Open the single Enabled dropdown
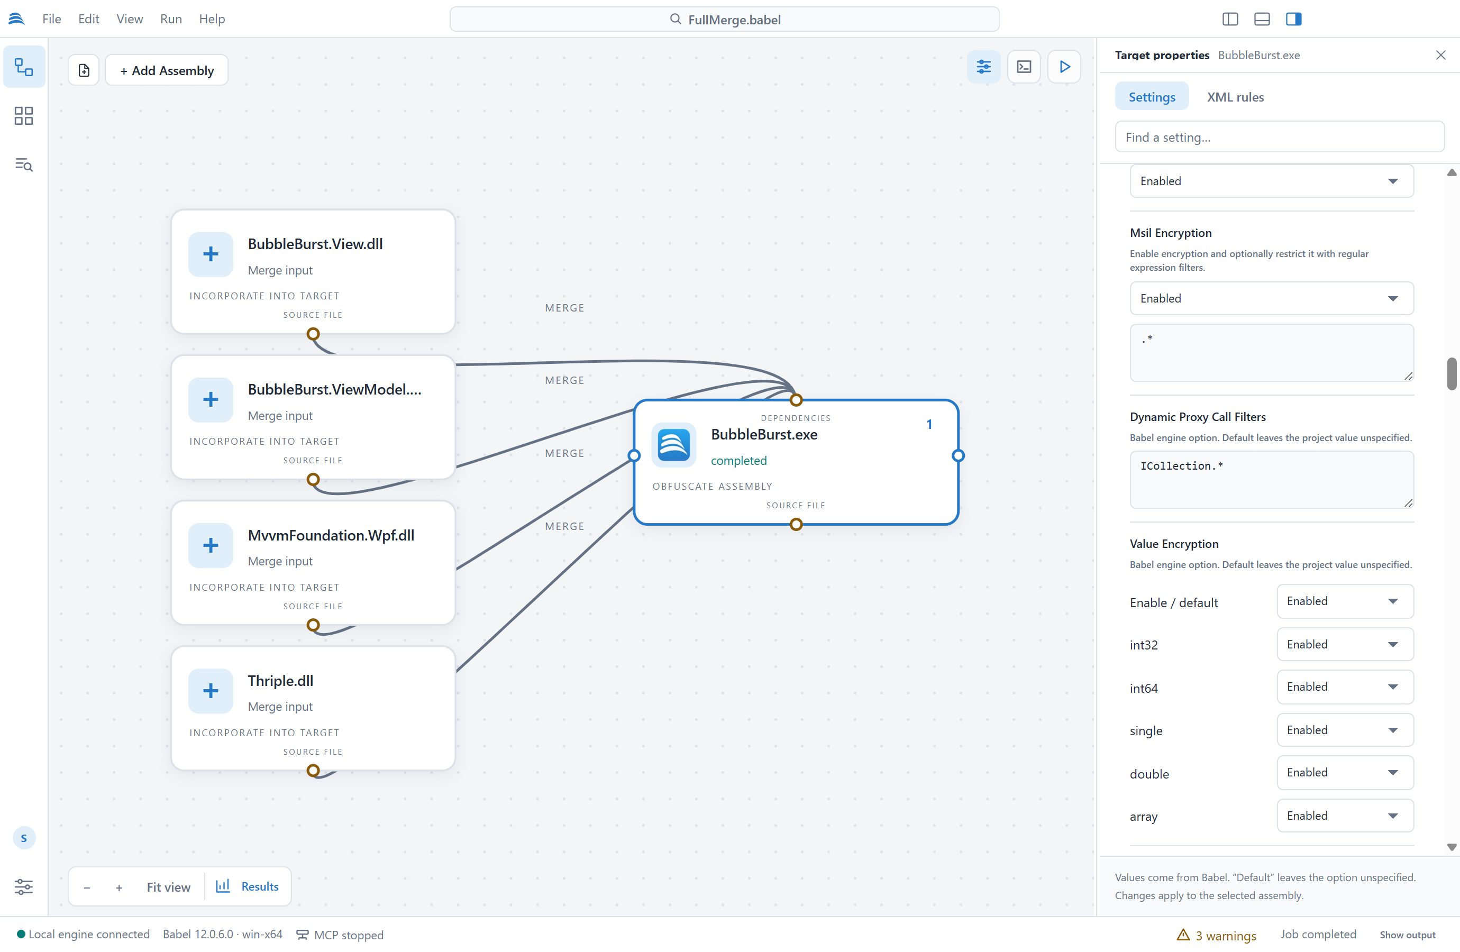This screenshot has width=1460, height=952. (1345, 730)
